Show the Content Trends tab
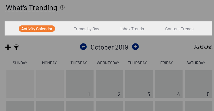This screenshot has width=214, height=111. (x=179, y=29)
